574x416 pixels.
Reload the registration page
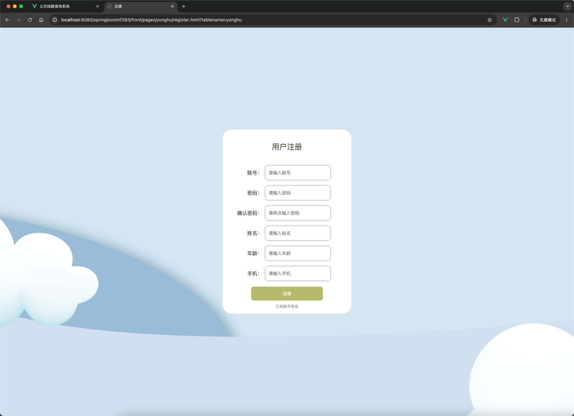[30, 20]
